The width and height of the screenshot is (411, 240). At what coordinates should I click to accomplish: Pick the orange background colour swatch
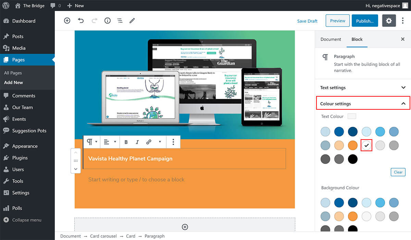(x=353, y=216)
